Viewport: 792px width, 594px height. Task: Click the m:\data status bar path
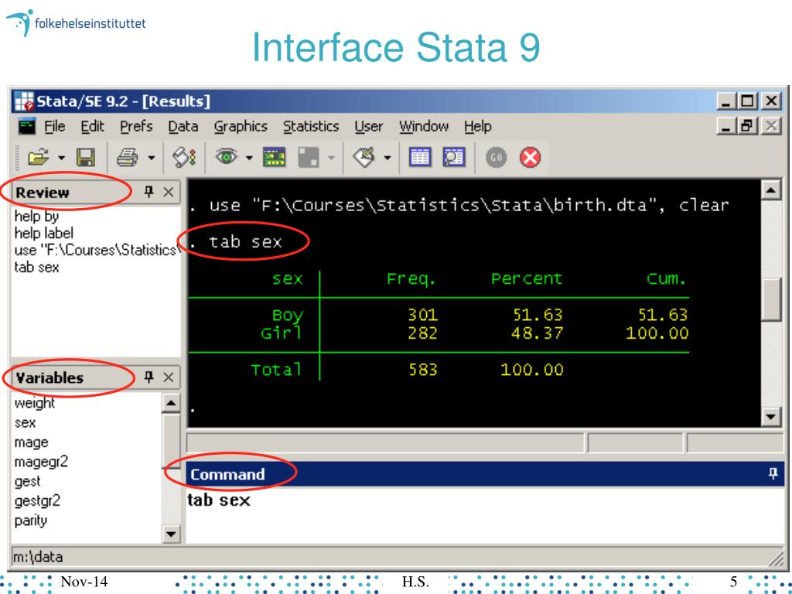tap(38, 557)
